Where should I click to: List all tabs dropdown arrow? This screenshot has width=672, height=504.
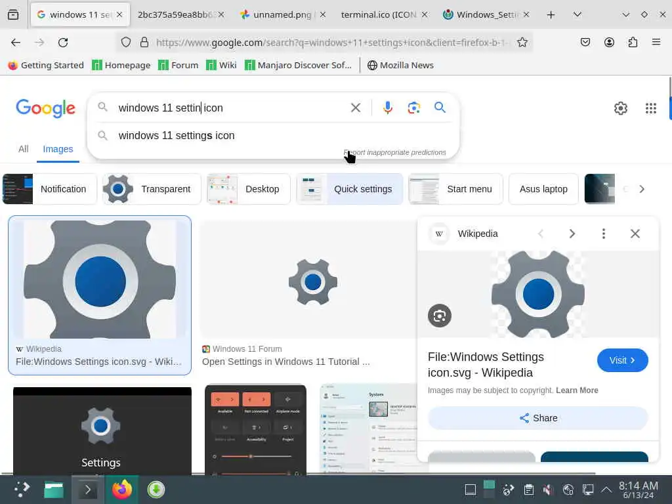[577, 14]
